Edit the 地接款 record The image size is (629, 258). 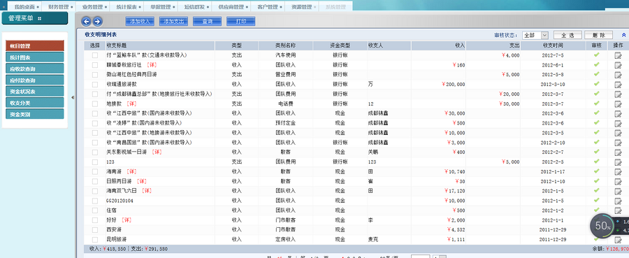[618, 104]
